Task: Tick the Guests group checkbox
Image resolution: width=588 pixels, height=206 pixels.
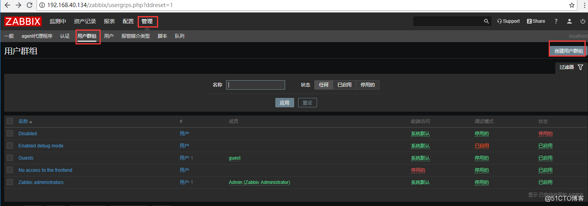Action: (x=10, y=158)
